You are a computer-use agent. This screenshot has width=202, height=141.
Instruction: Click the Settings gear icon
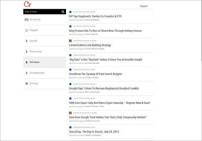click(26, 83)
